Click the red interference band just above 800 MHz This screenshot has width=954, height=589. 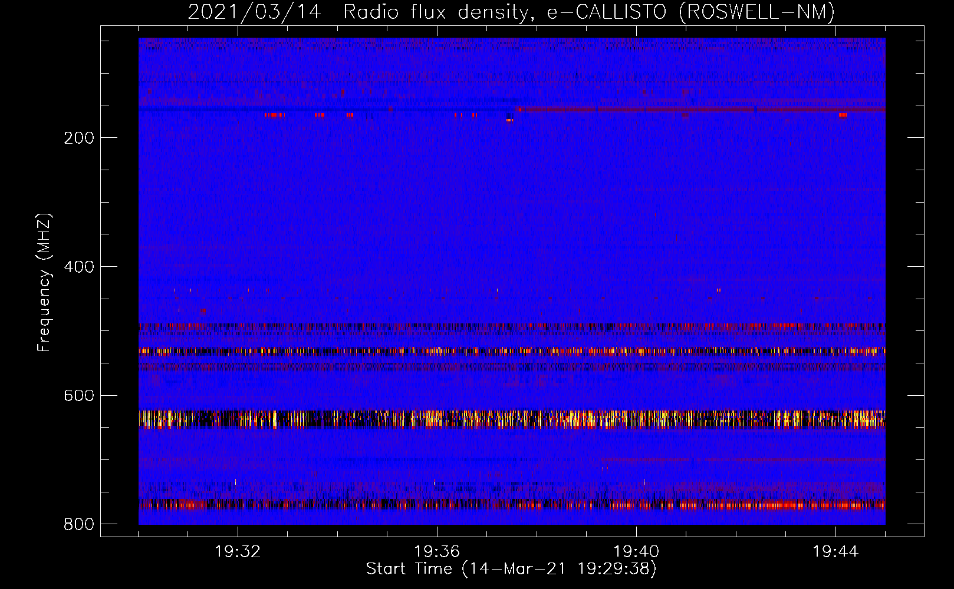512,505
